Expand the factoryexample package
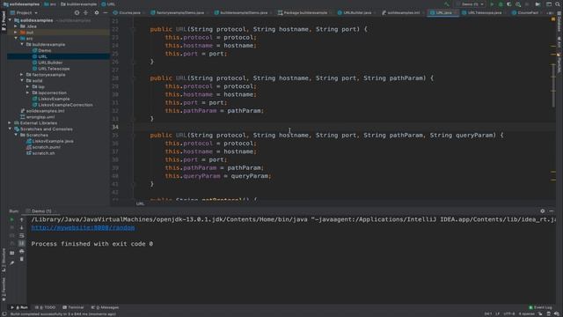 coord(22,74)
